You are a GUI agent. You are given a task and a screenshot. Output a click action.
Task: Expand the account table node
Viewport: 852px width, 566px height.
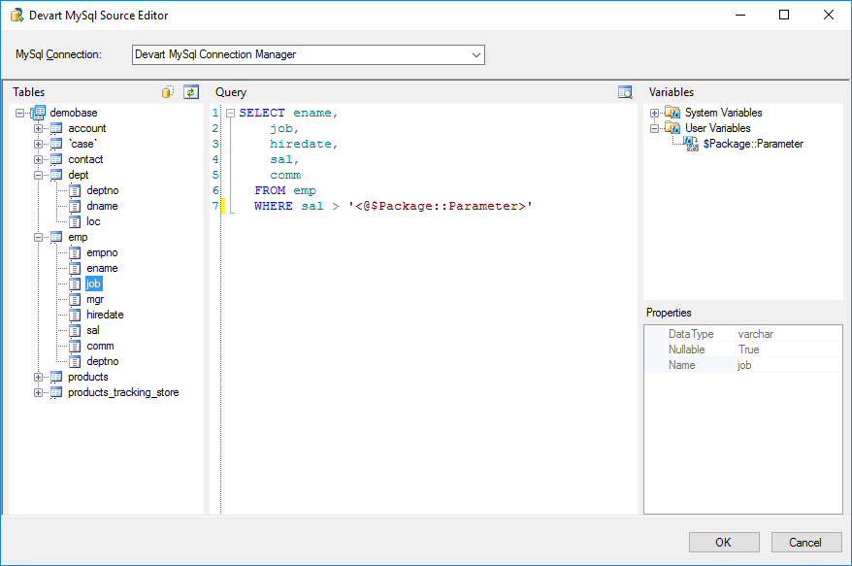tap(39, 127)
